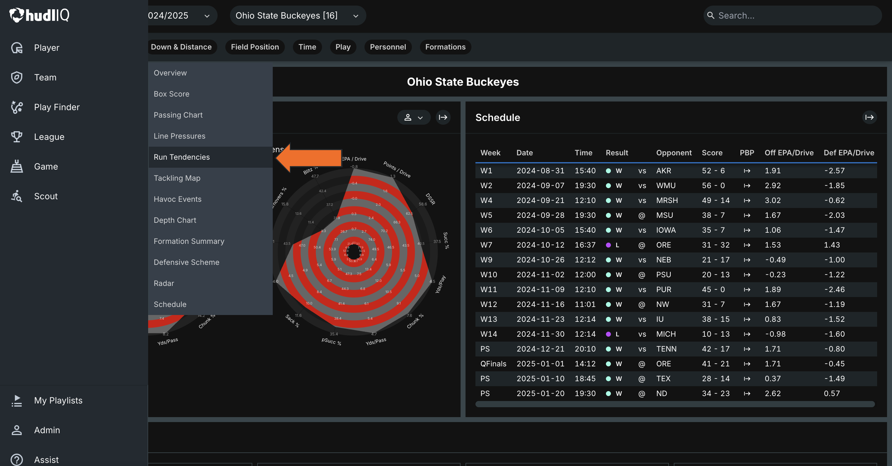Select the League trophy icon
The width and height of the screenshot is (892, 466).
(x=17, y=137)
